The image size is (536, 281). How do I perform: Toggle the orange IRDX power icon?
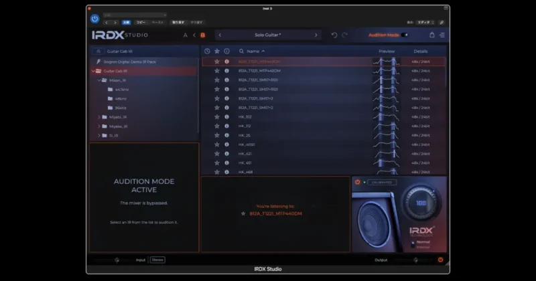(357, 183)
